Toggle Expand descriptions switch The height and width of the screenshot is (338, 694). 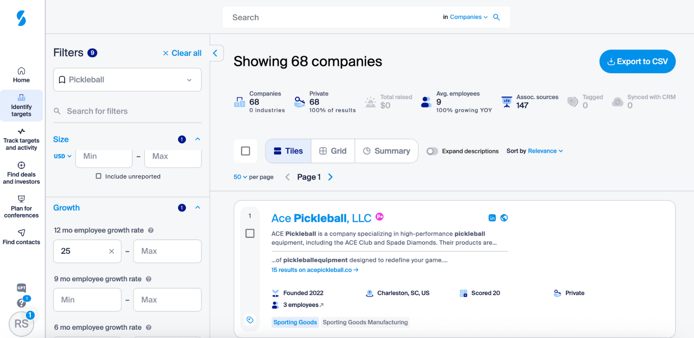[432, 151]
